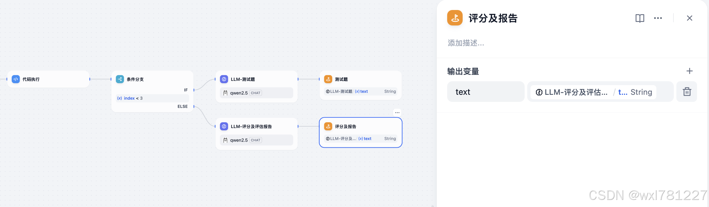Click the index < 3 condition row

[x=152, y=98]
